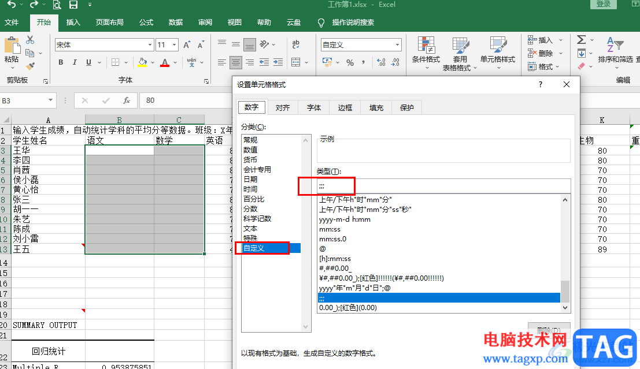This screenshot has width=640, height=369.
Task: Click the Decrease Decimal icon
Action: coord(395,62)
